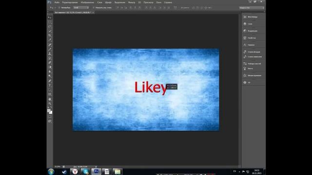Open the Изображение menu

click(87, 2)
